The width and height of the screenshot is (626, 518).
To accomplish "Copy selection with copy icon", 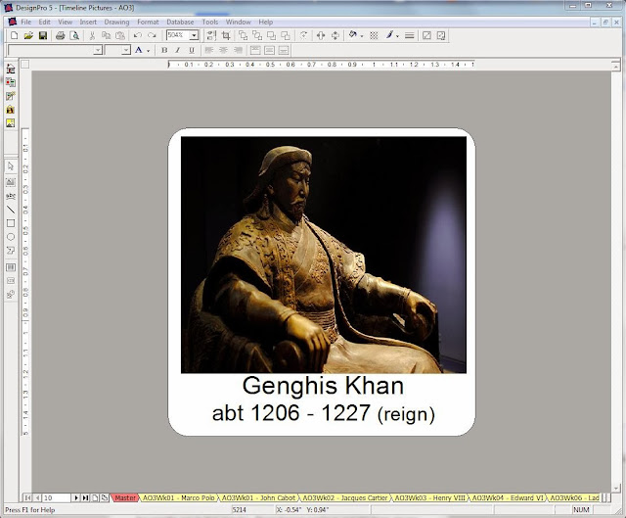I will tap(106, 35).
